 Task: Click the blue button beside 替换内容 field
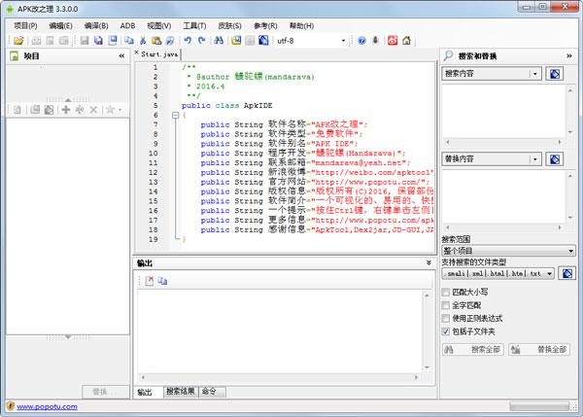pos(555,159)
